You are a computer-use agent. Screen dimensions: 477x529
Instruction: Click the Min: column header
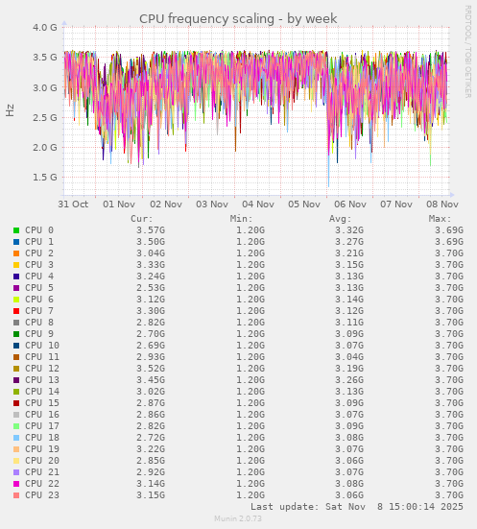pyautogui.click(x=242, y=219)
